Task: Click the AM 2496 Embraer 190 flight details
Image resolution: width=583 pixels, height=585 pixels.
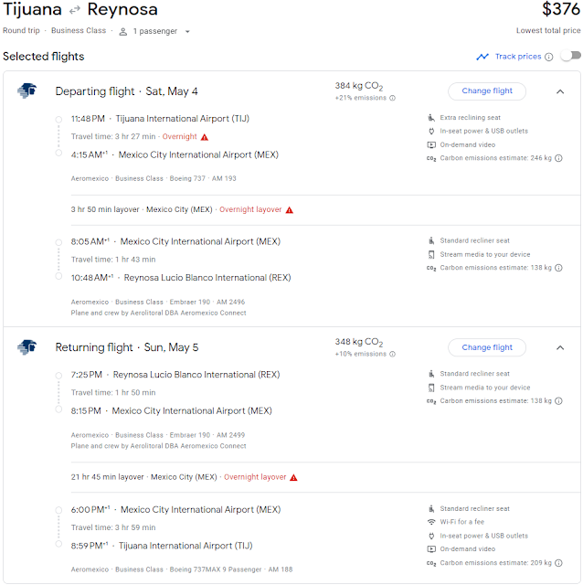Action: pyautogui.click(x=158, y=303)
